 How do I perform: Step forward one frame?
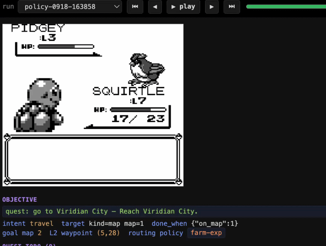[211, 7]
